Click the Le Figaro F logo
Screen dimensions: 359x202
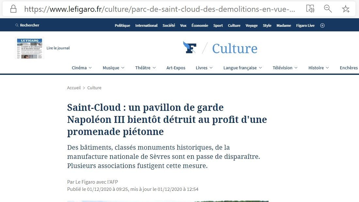(189, 47)
